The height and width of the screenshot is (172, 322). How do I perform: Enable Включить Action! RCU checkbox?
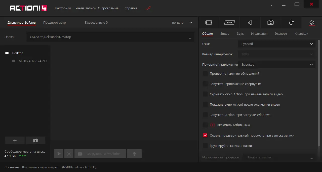(x=205, y=125)
